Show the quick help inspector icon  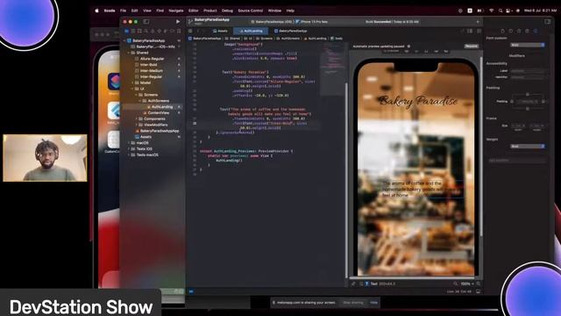coord(519,32)
